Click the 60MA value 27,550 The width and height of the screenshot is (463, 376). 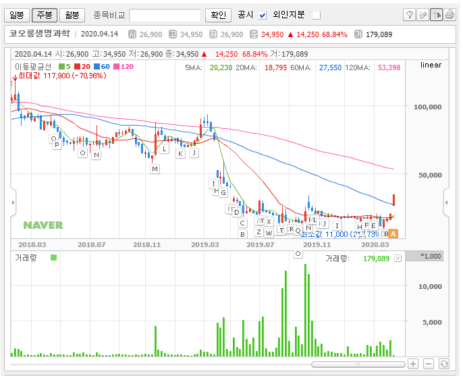pos(330,68)
